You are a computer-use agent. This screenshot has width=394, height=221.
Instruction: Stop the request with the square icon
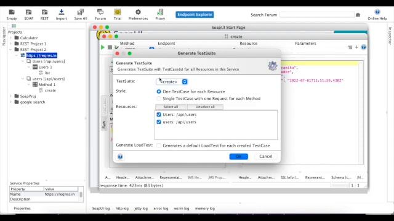110,47
